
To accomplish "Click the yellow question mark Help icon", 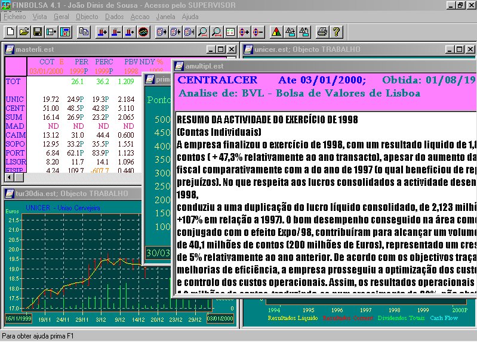I will pos(336,32).
